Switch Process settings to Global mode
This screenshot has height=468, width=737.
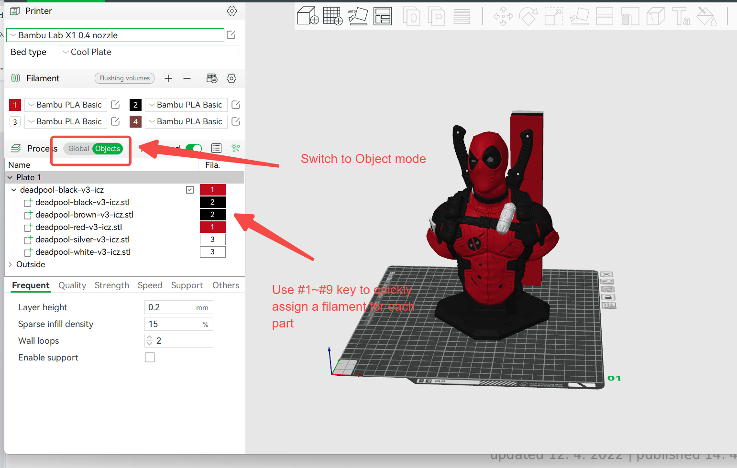(x=78, y=148)
